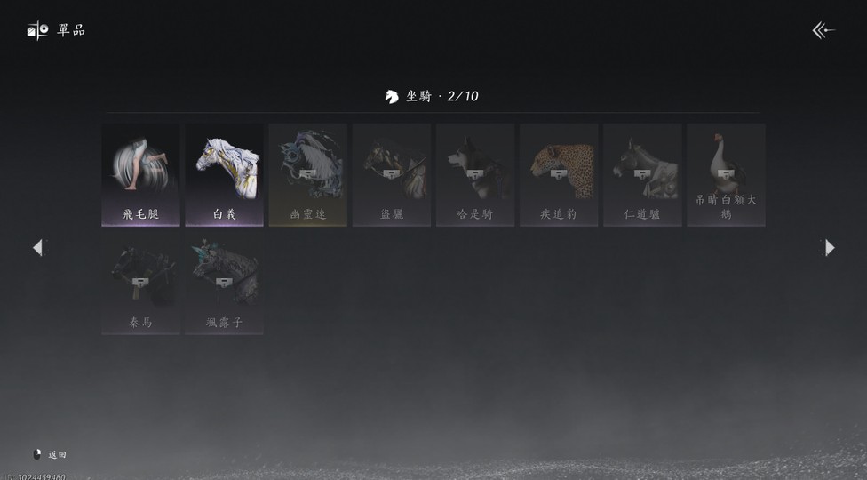Select the 飛毛腿 mount card
This screenshot has height=480, width=867.
tap(140, 175)
